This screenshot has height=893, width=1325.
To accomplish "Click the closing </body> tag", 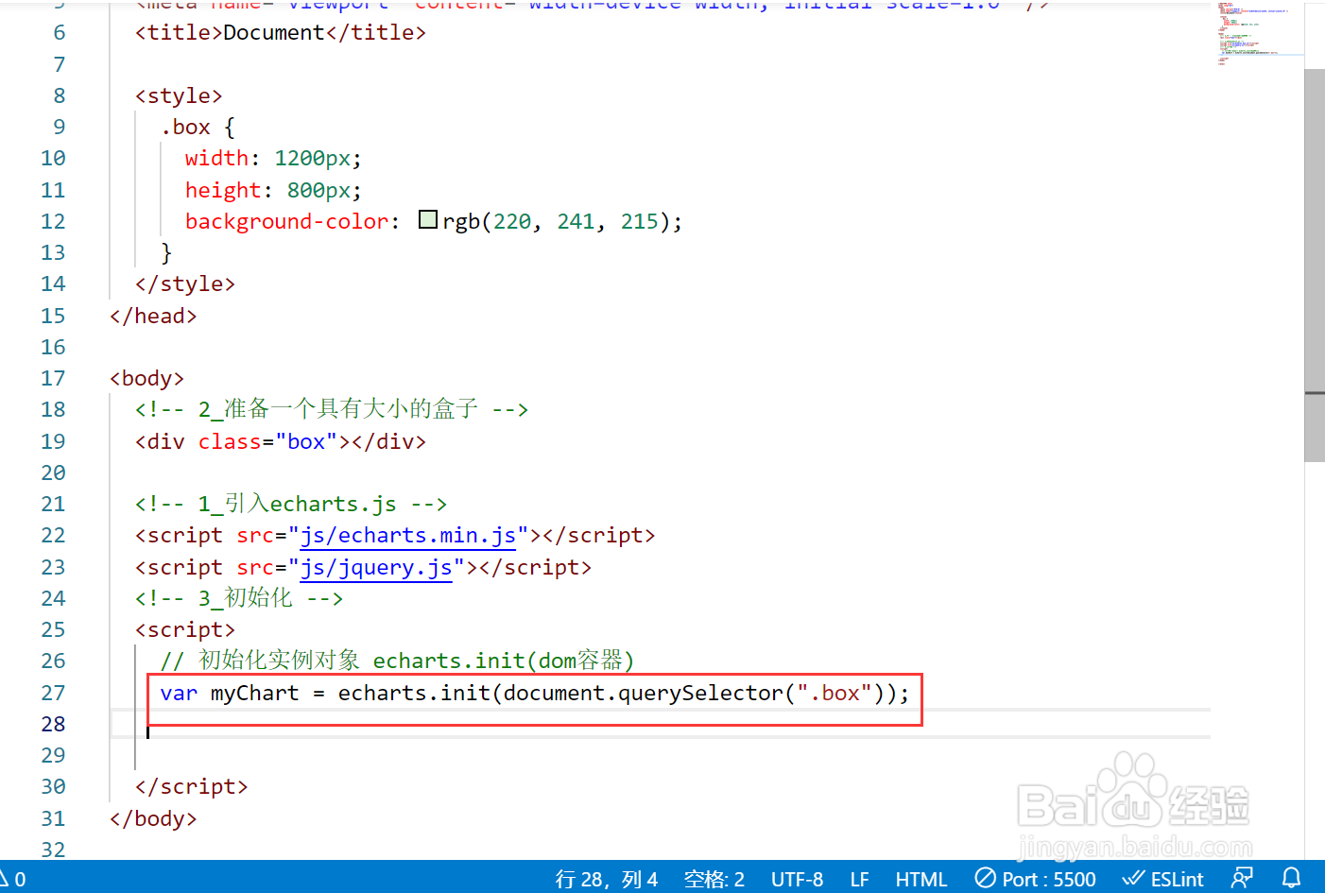I will [153, 818].
